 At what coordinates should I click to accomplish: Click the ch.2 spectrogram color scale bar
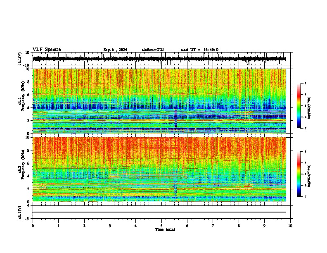tap(299, 174)
